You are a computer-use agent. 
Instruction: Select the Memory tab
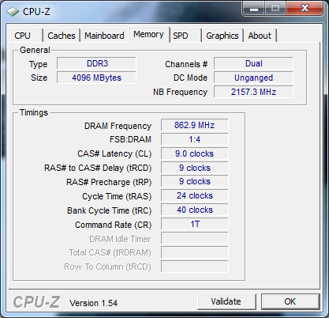(148, 35)
